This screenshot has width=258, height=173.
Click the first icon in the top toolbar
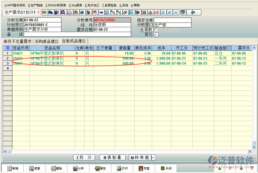(44, 12)
